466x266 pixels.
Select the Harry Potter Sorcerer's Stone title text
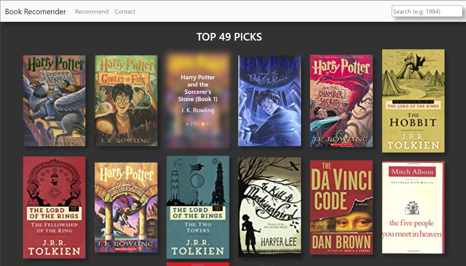point(198,88)
